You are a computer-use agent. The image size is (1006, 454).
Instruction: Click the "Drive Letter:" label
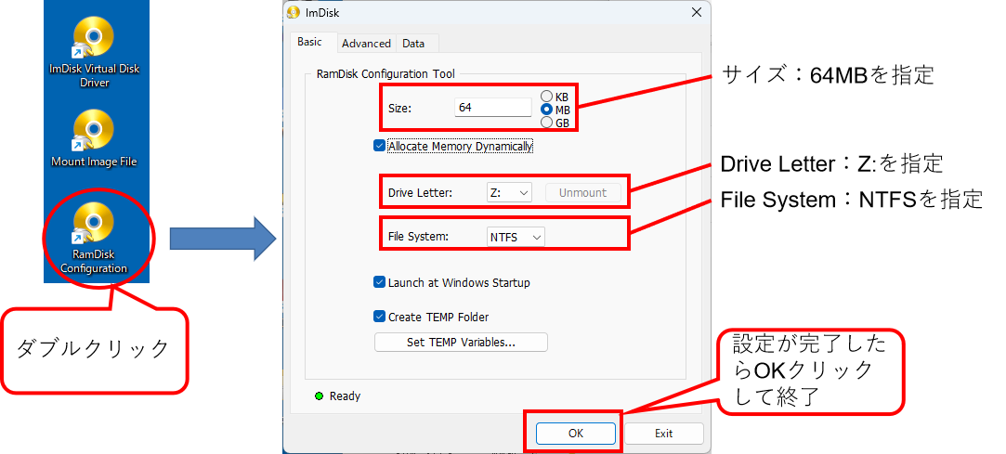pyautogui.click(x=420, y=192)
